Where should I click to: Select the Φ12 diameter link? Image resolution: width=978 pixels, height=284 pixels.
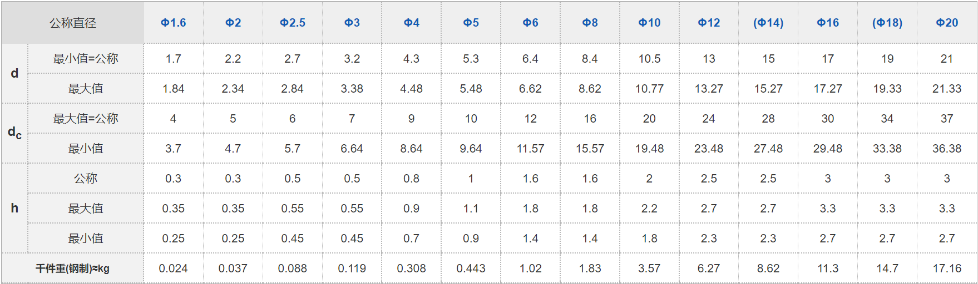point(709,23)
